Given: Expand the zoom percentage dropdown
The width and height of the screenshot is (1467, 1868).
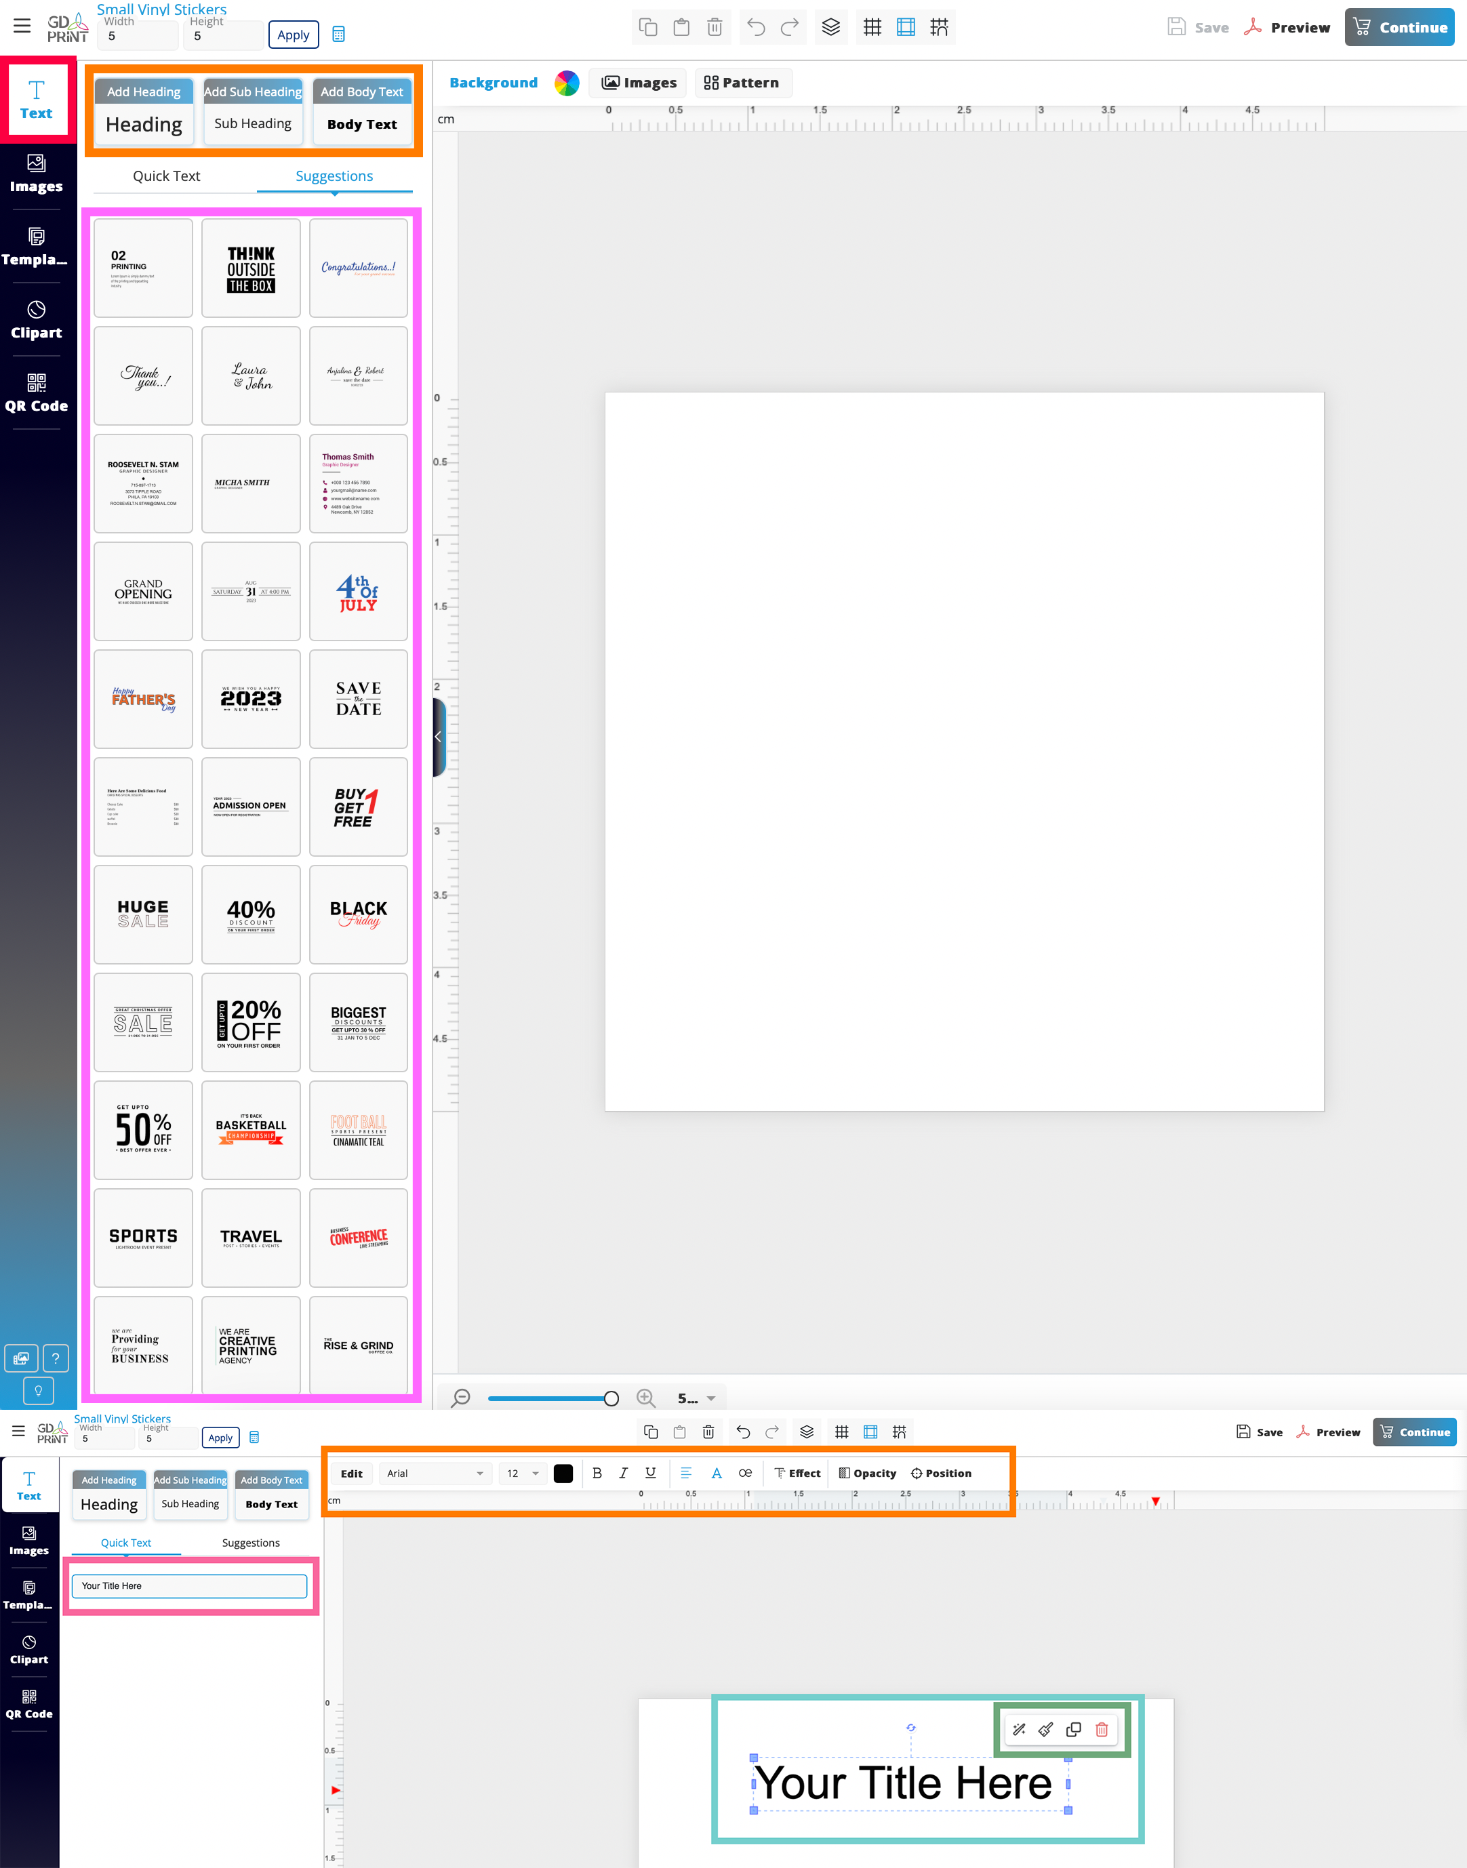Looking at the screenshot, I should tap(710, 1398).
